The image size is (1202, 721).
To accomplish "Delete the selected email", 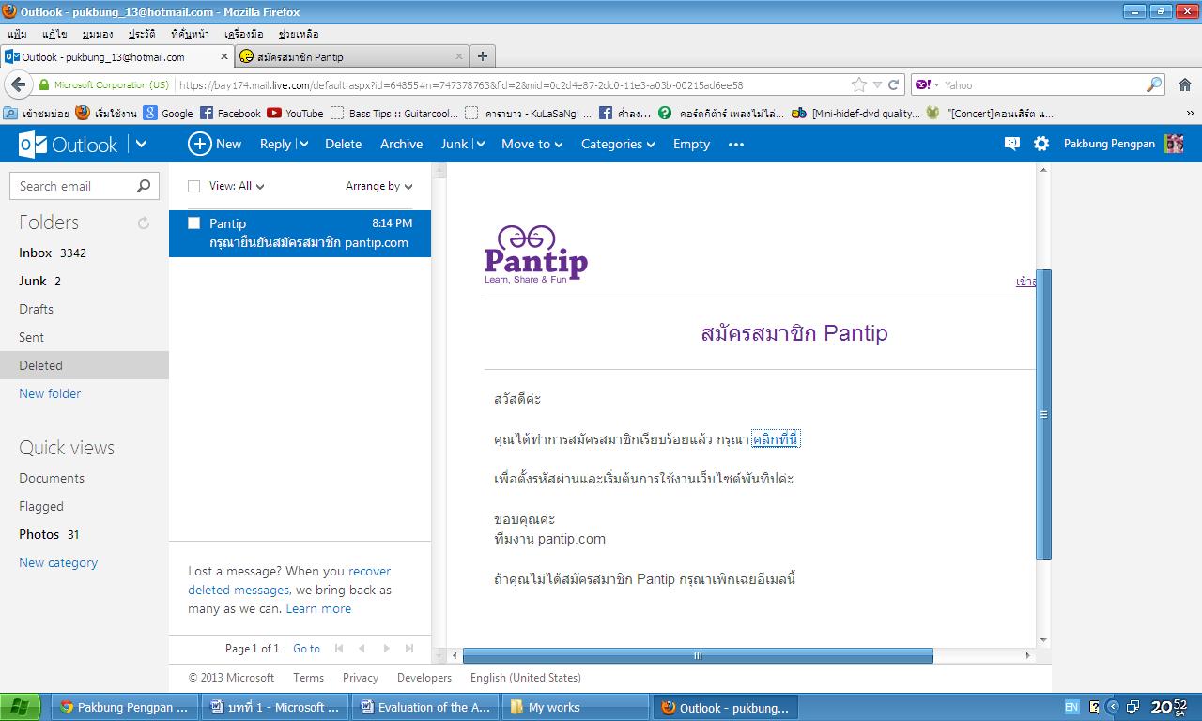I will [x=343, y=144].
